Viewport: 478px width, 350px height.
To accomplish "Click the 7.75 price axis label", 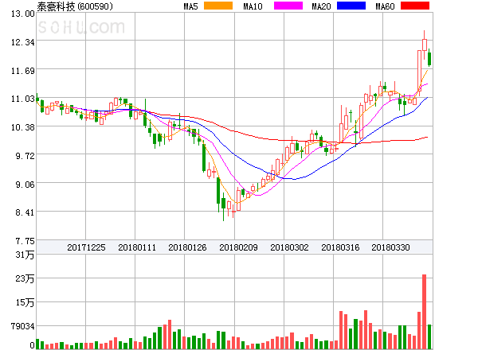I will tap(25, 241).
